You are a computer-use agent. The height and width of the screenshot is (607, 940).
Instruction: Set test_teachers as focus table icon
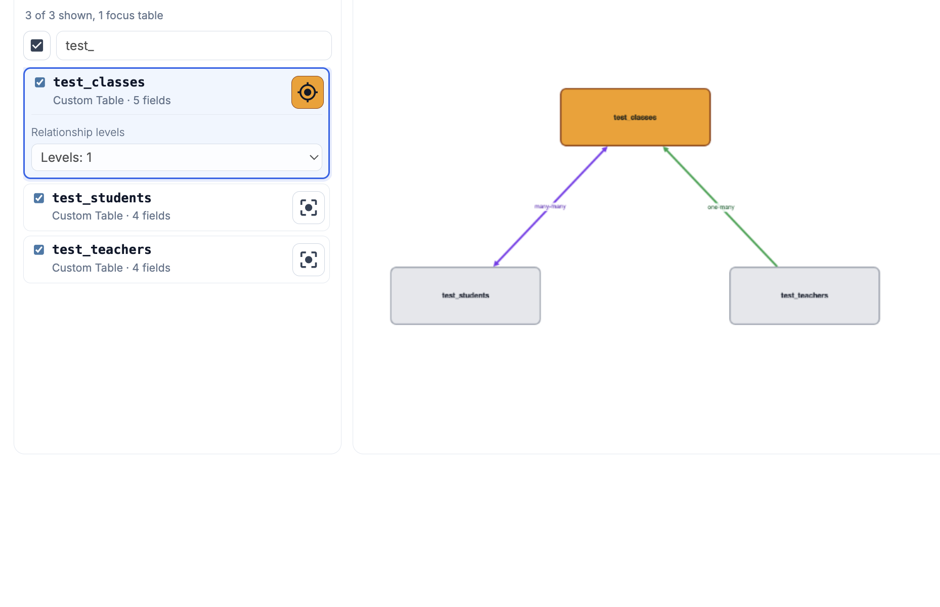click(x=309, y=260)
